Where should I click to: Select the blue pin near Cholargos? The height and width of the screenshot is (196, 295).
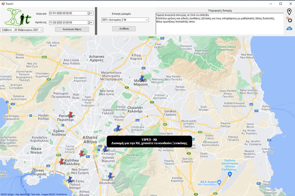click(x=119, y=127)
